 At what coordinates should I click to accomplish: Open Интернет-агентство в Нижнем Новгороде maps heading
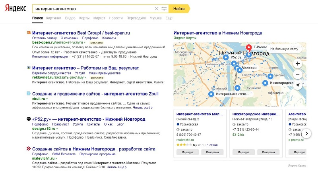[217, 33]
